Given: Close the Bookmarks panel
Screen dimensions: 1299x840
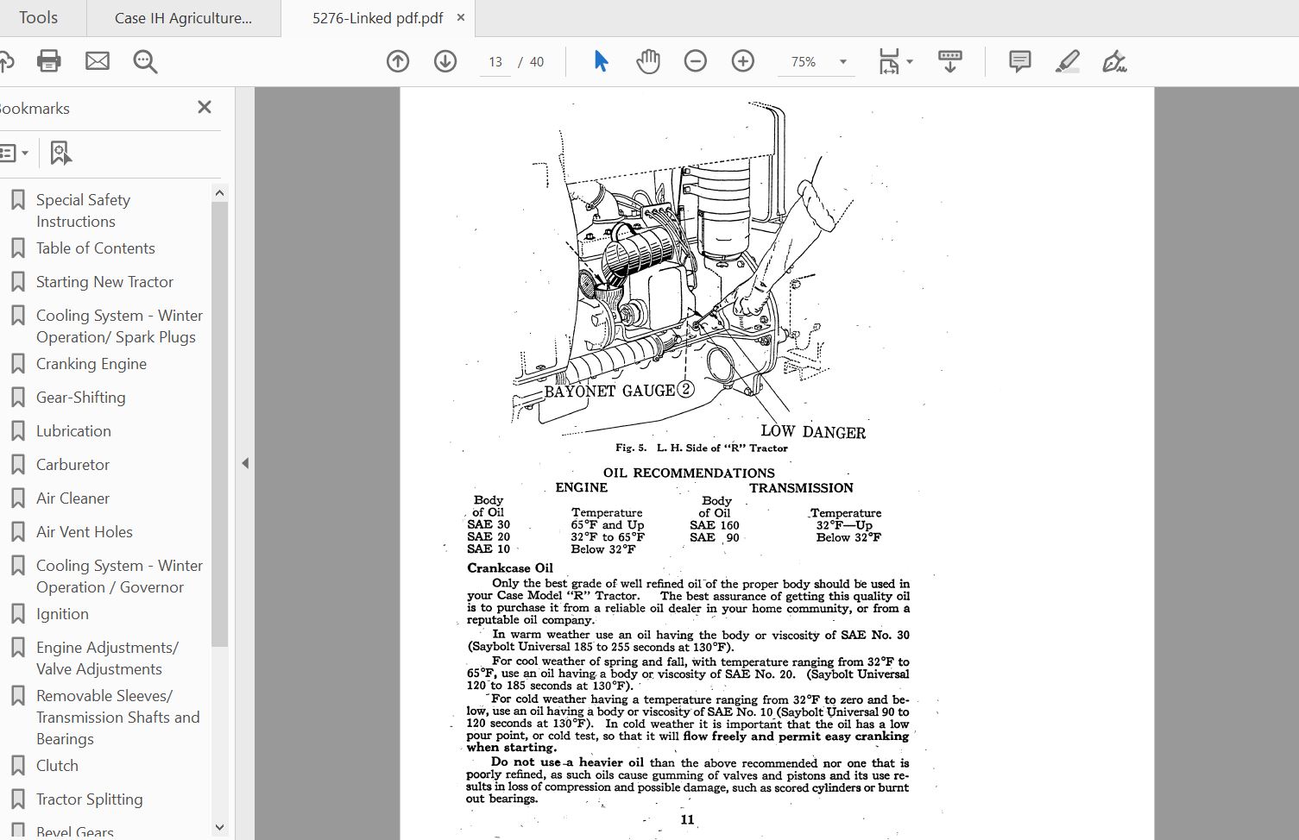Looking at the screenshot, I should point(205,107).
